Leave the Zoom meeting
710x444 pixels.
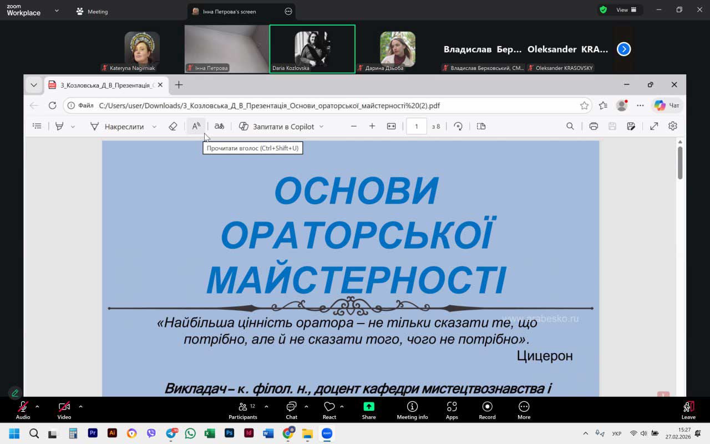click(688, 409)
